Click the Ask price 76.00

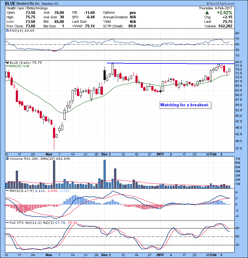click(59, 13)
